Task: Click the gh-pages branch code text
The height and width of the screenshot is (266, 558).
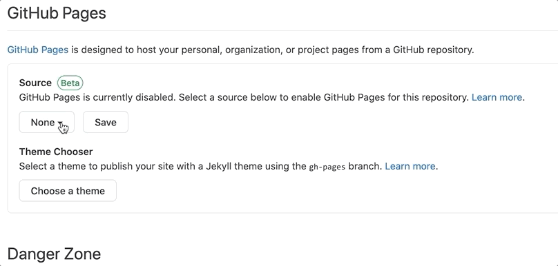Action: pyautogui.click(x=327, y=167)
